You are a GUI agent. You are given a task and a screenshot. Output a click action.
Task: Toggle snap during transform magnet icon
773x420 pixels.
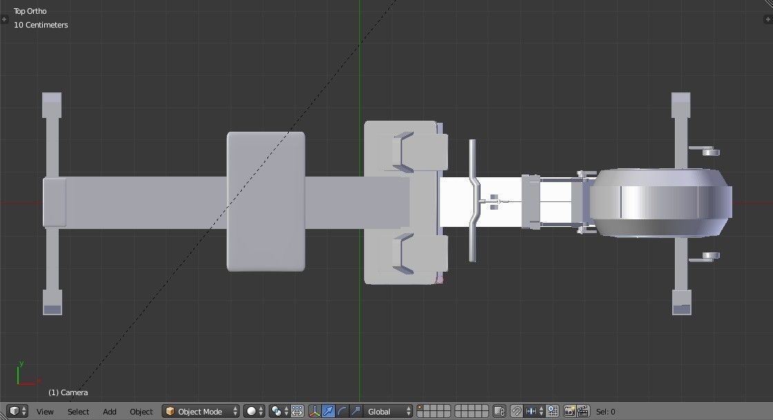click(x=516, y=411)
